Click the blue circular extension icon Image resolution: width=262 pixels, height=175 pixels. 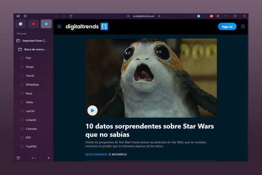[199, 16]
